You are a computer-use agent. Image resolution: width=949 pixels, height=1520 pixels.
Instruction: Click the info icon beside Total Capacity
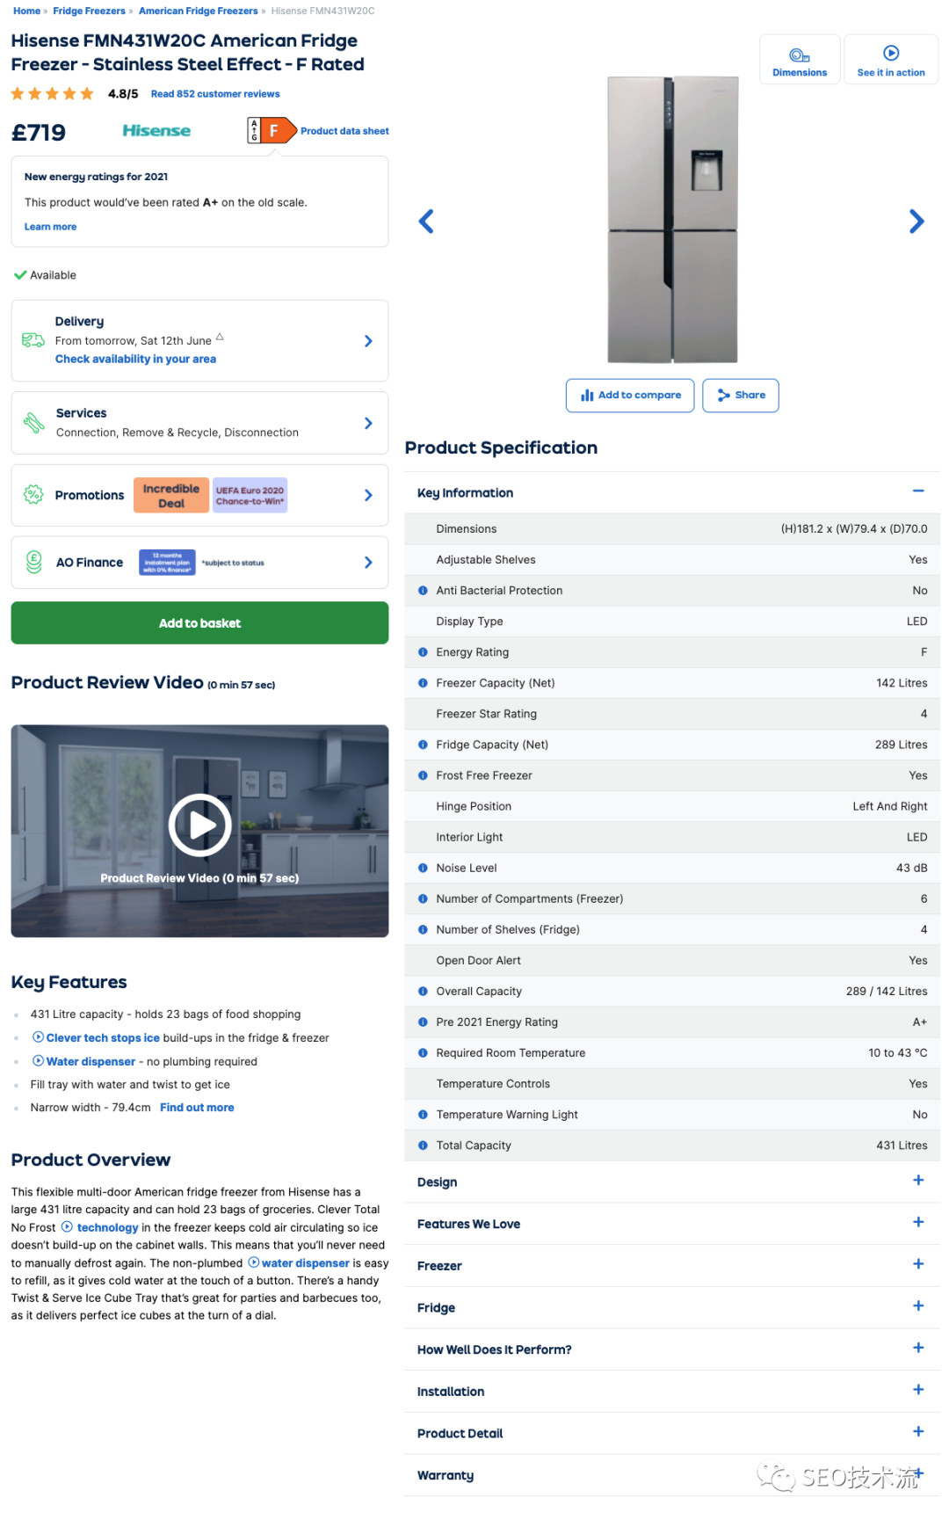(423, 1145)
